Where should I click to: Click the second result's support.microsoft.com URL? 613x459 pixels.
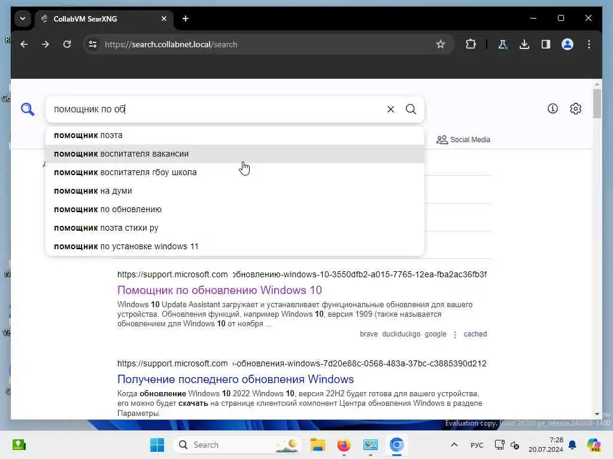(302, 364)
